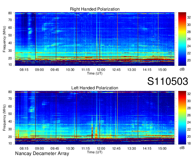
Task: Click the 24 dB tick on the right-handed colorbar
Action: click(189, 46)
